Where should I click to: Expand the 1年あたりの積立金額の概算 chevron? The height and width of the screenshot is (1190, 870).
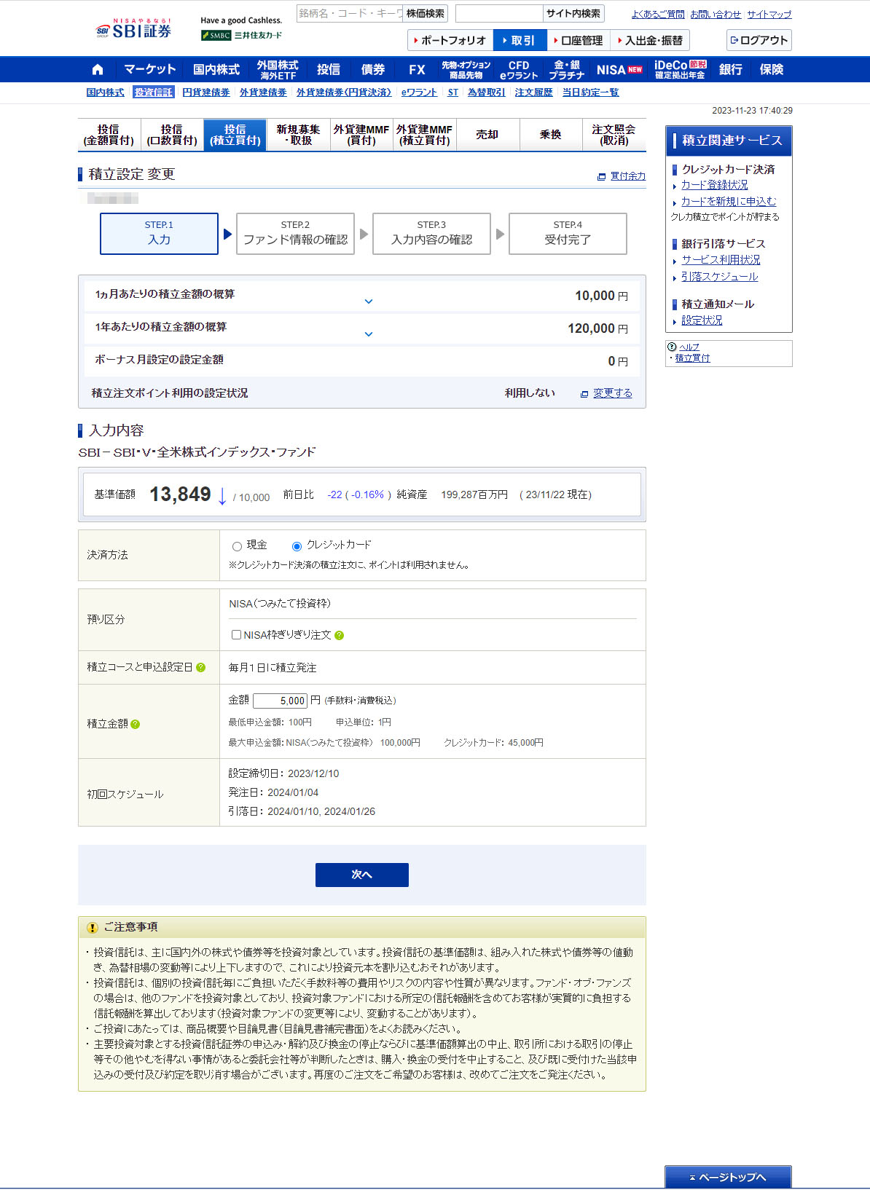[x=369, y=334]
